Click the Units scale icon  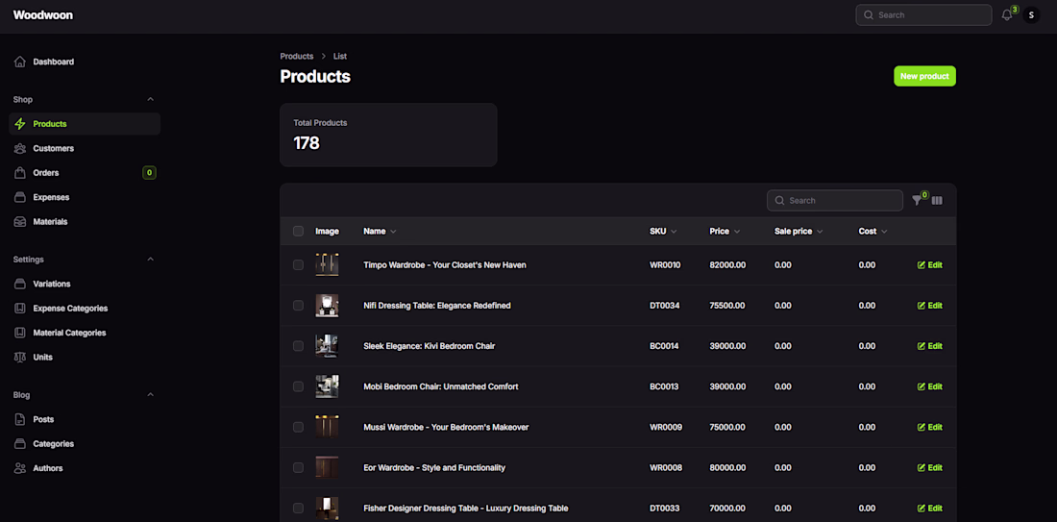[20, 357]
